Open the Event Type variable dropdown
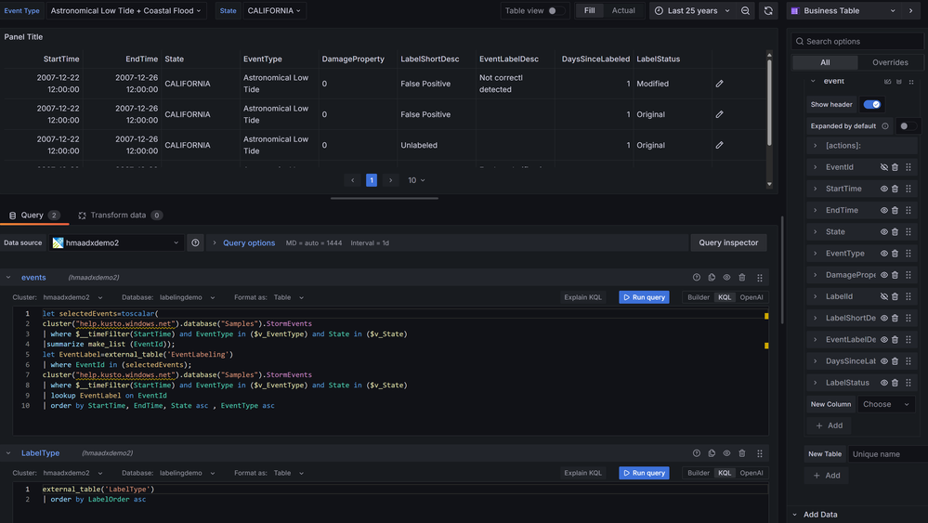 (125, 10)
